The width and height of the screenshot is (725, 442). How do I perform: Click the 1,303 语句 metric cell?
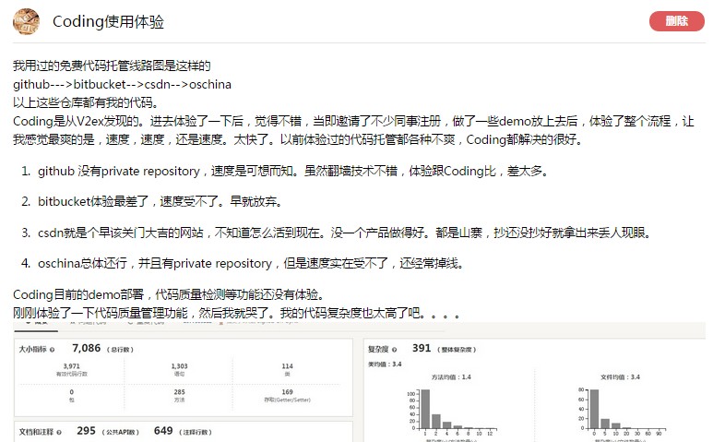point(179,369)
